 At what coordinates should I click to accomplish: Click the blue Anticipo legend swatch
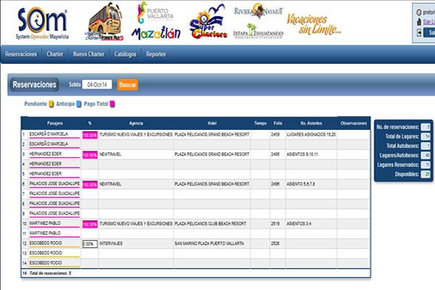tap(78, 104)
